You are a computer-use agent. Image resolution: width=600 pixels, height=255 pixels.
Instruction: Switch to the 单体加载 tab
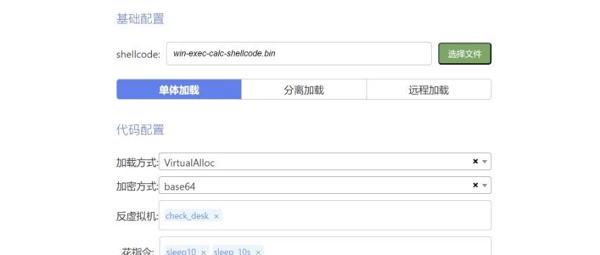tap(179, 89)
